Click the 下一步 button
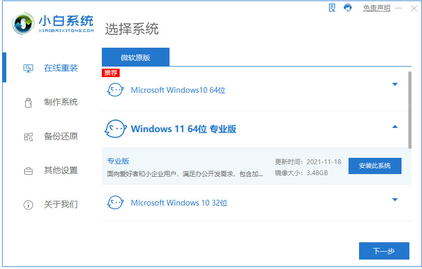The height and width of the screenshot is (269, 422). click(x=384, y=251)
